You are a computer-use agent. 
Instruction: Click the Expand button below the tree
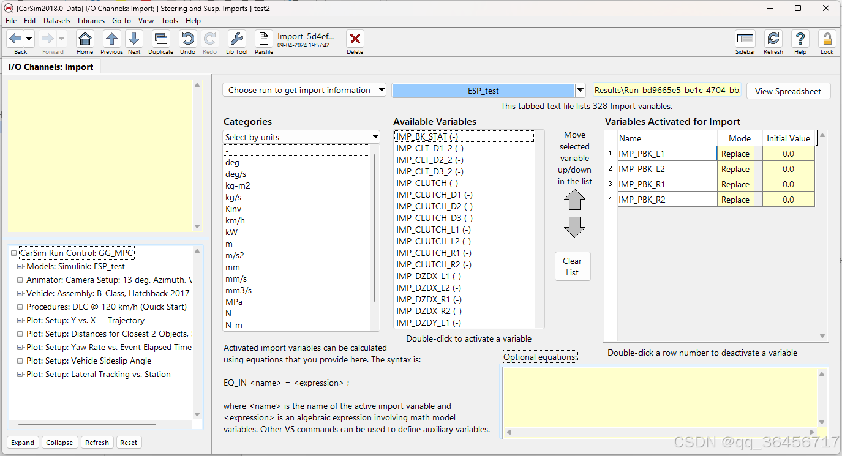[23, 443]
